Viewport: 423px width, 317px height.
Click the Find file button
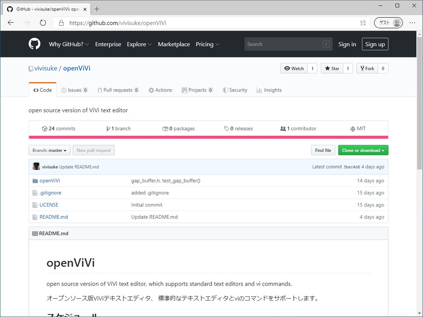(x=323, y=150)
